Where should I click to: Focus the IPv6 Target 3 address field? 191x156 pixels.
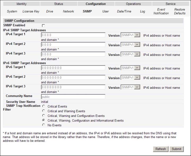point(73,87)
